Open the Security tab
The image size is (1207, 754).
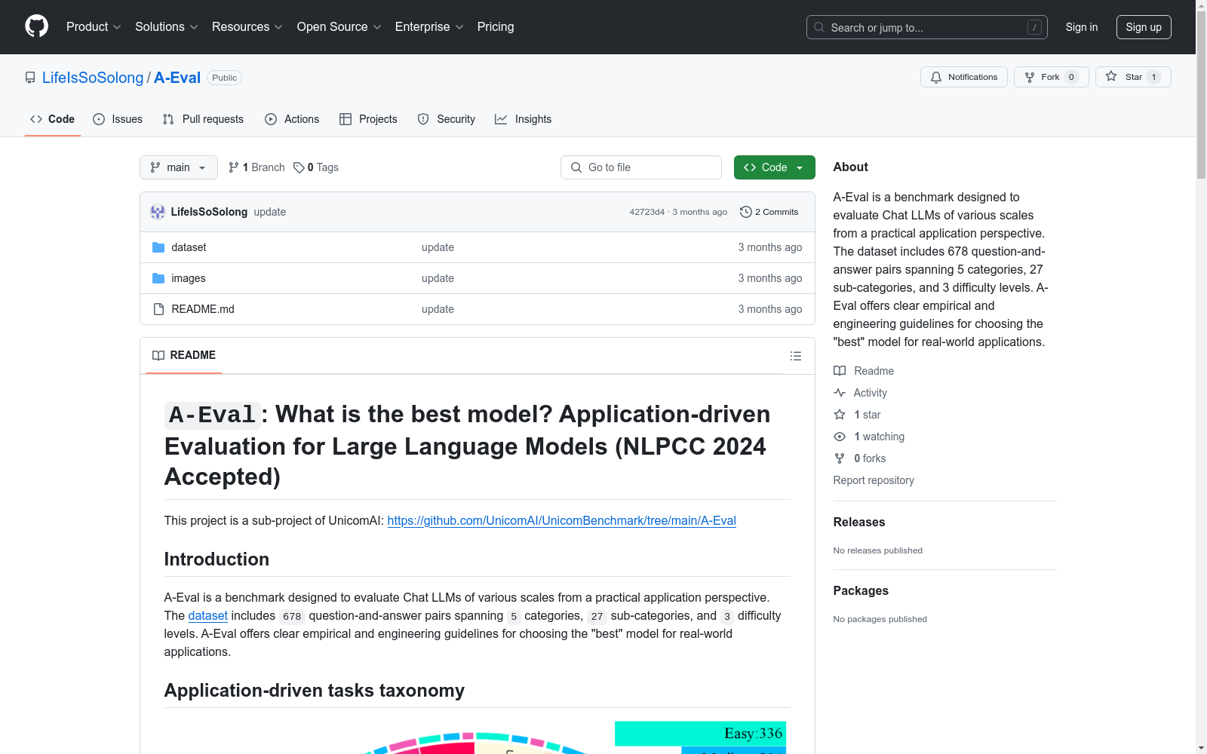447,119
